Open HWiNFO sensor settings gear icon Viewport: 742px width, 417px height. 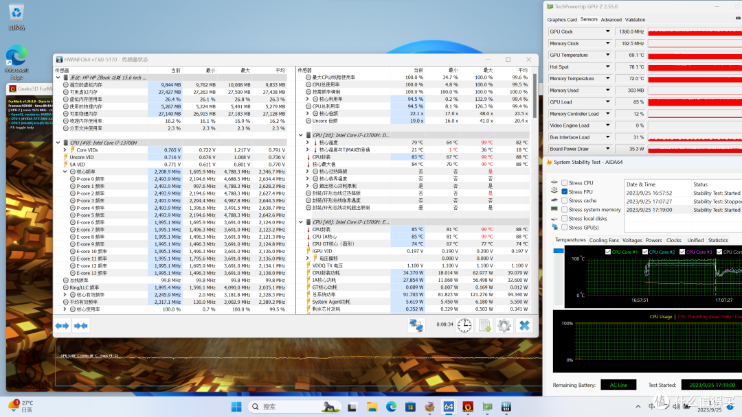[x=504, y=325]
